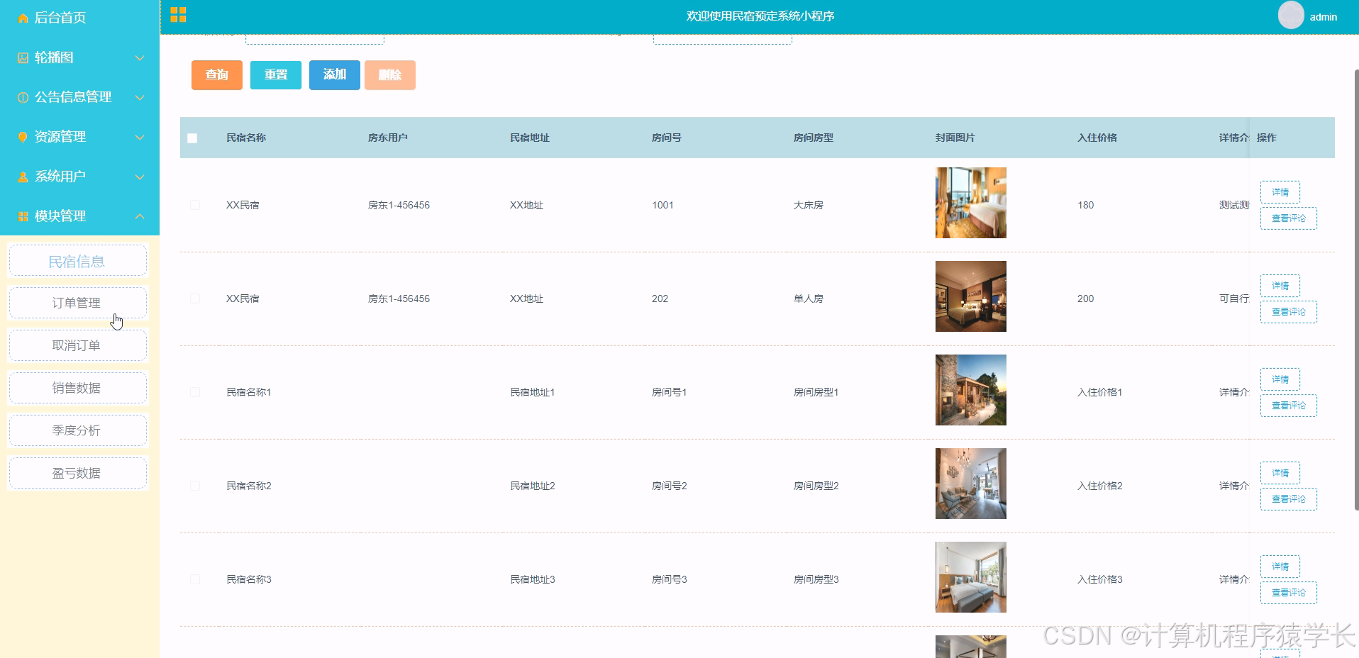Click the 民宿地址2 cell
Image resolution: width=1359 pixels, height=658 pixels.
point(533,486)
